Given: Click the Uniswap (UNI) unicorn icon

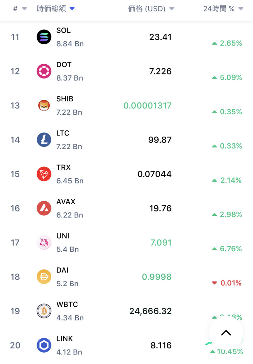Looking at the screenshot, I should tap(44, 242).
